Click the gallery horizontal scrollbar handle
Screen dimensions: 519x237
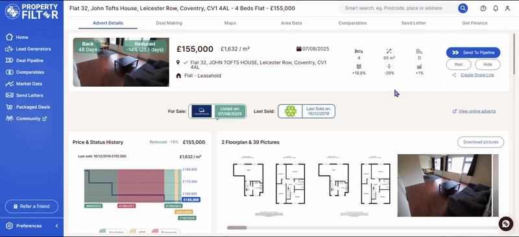pyautogui.click(x=237, y=227)
